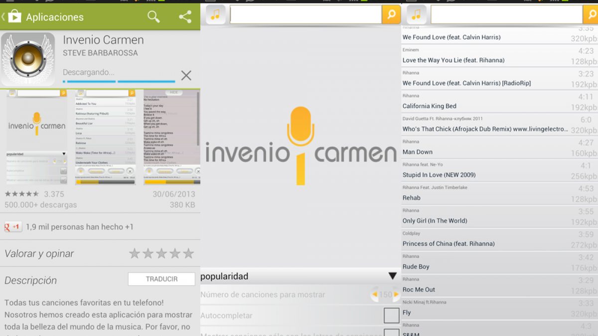Open developer STEVE BARBAROSSA link

tap(100, 53)
